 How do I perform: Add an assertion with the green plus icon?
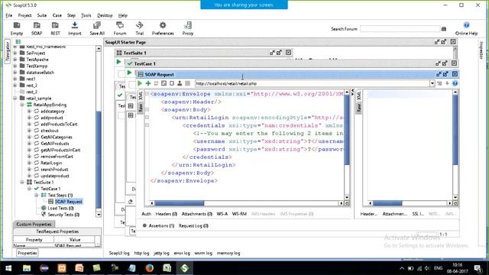pyautogui.click(x=148, y=83)
